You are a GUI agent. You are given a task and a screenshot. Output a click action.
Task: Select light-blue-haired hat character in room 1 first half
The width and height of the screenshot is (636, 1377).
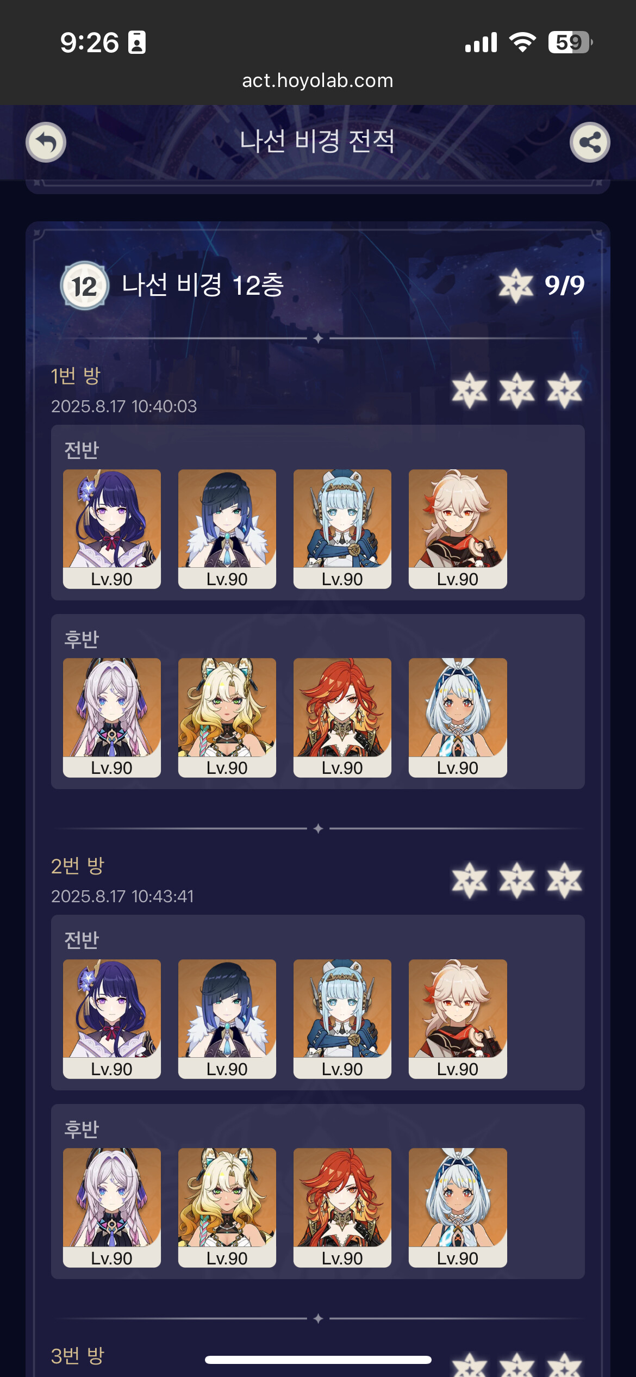pos(342,529)
